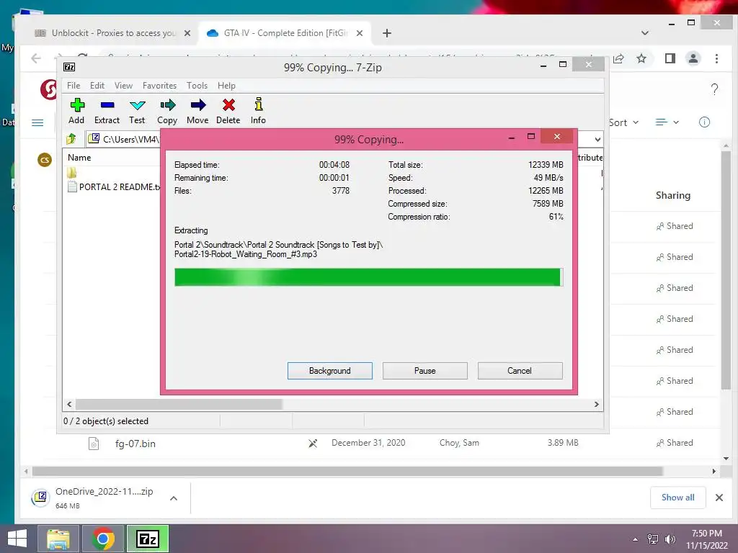Screen dimensions: 738x553
Task: Click 7-Zip horizontal scrollbar right arrow
Action: tap(597, 405)
